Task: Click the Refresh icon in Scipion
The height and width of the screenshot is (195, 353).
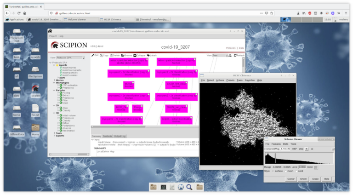Action: point(235,55)
